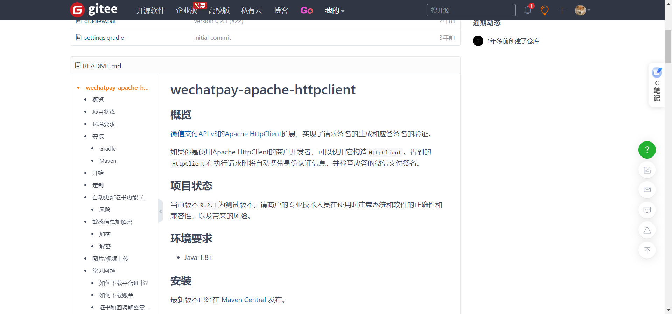Click the 3年前 timestamp on settings.gradle
This screenshot has height=314, width=672.
(447, 37)
